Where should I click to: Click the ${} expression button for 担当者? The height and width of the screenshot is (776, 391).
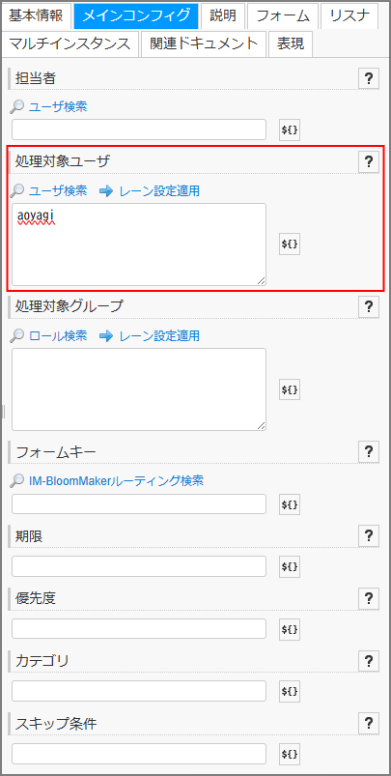[x=290, y=129]
